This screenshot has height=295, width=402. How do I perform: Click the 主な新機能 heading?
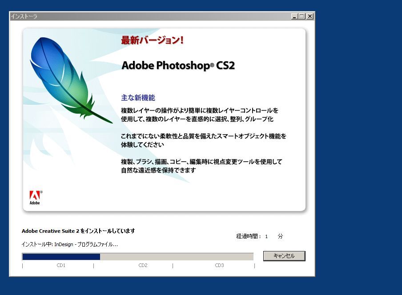(138, 98)
